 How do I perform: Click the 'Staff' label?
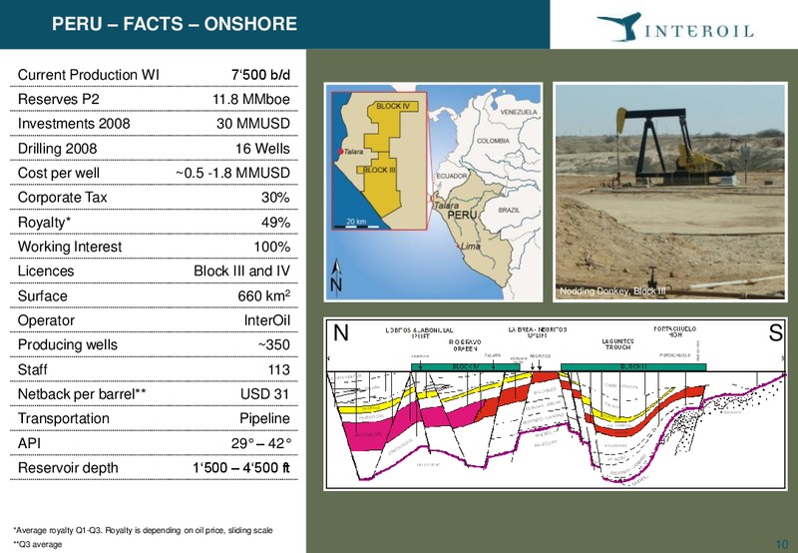click(33, 369)
